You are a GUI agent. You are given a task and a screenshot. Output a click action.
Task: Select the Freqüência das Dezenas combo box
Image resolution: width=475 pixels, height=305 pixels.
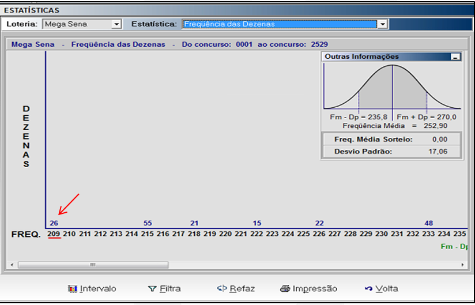click(x=284, y=24)
